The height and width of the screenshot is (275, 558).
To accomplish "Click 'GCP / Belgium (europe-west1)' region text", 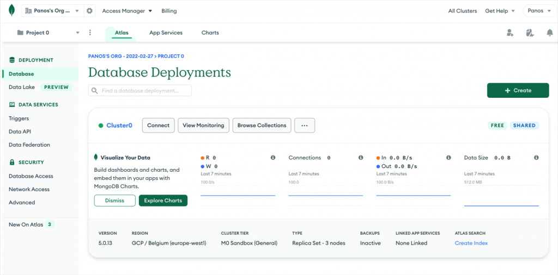I will (x=169, y=243).
